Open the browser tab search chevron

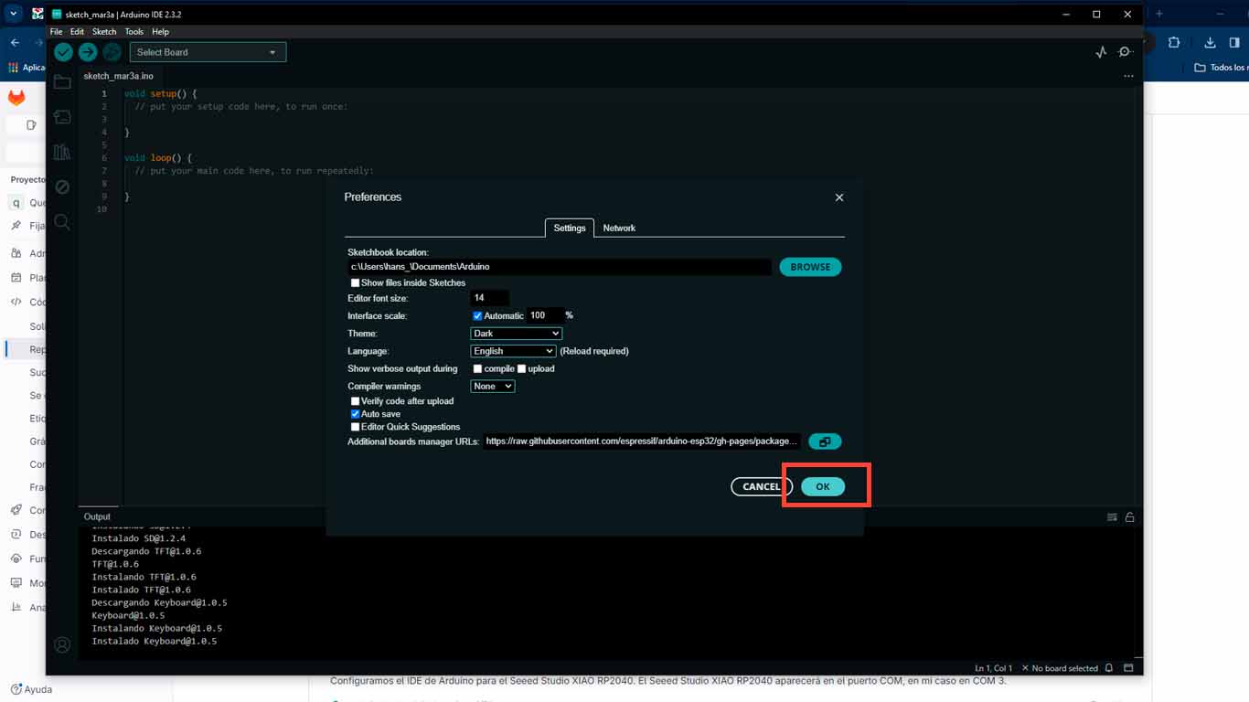tap(14, 14)
